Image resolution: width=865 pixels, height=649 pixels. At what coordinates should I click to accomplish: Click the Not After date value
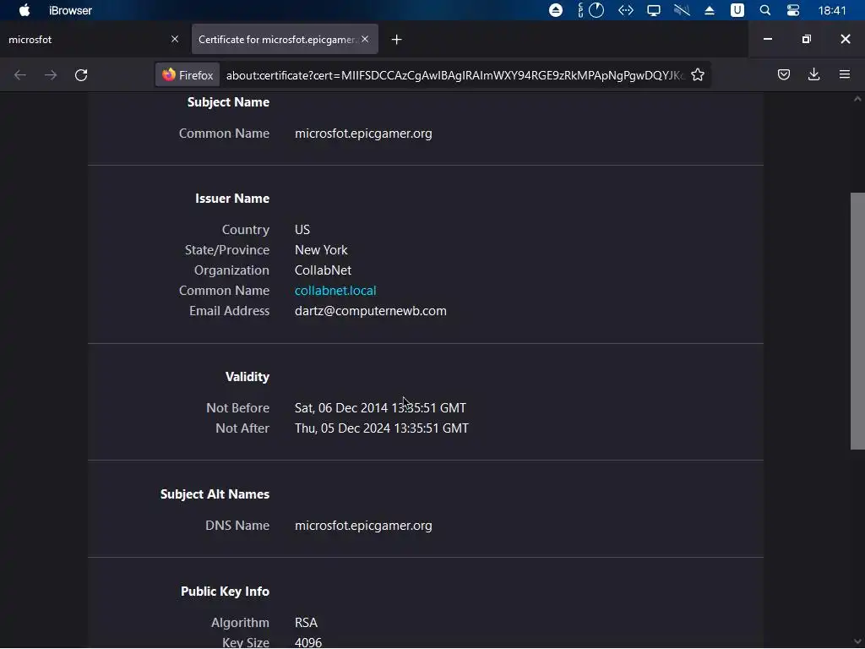(x=382, y=428)
